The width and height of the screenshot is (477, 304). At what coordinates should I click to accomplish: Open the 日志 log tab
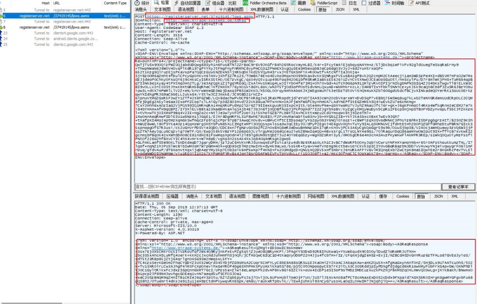pos(349,3)
